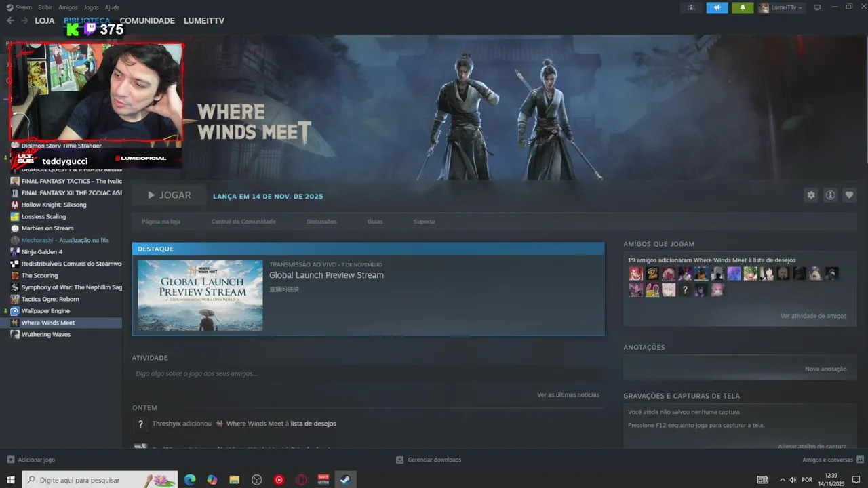Select Ninja Gaiden 4 in library
This screenshot has width=868, height=488.
tap(66, 252)
